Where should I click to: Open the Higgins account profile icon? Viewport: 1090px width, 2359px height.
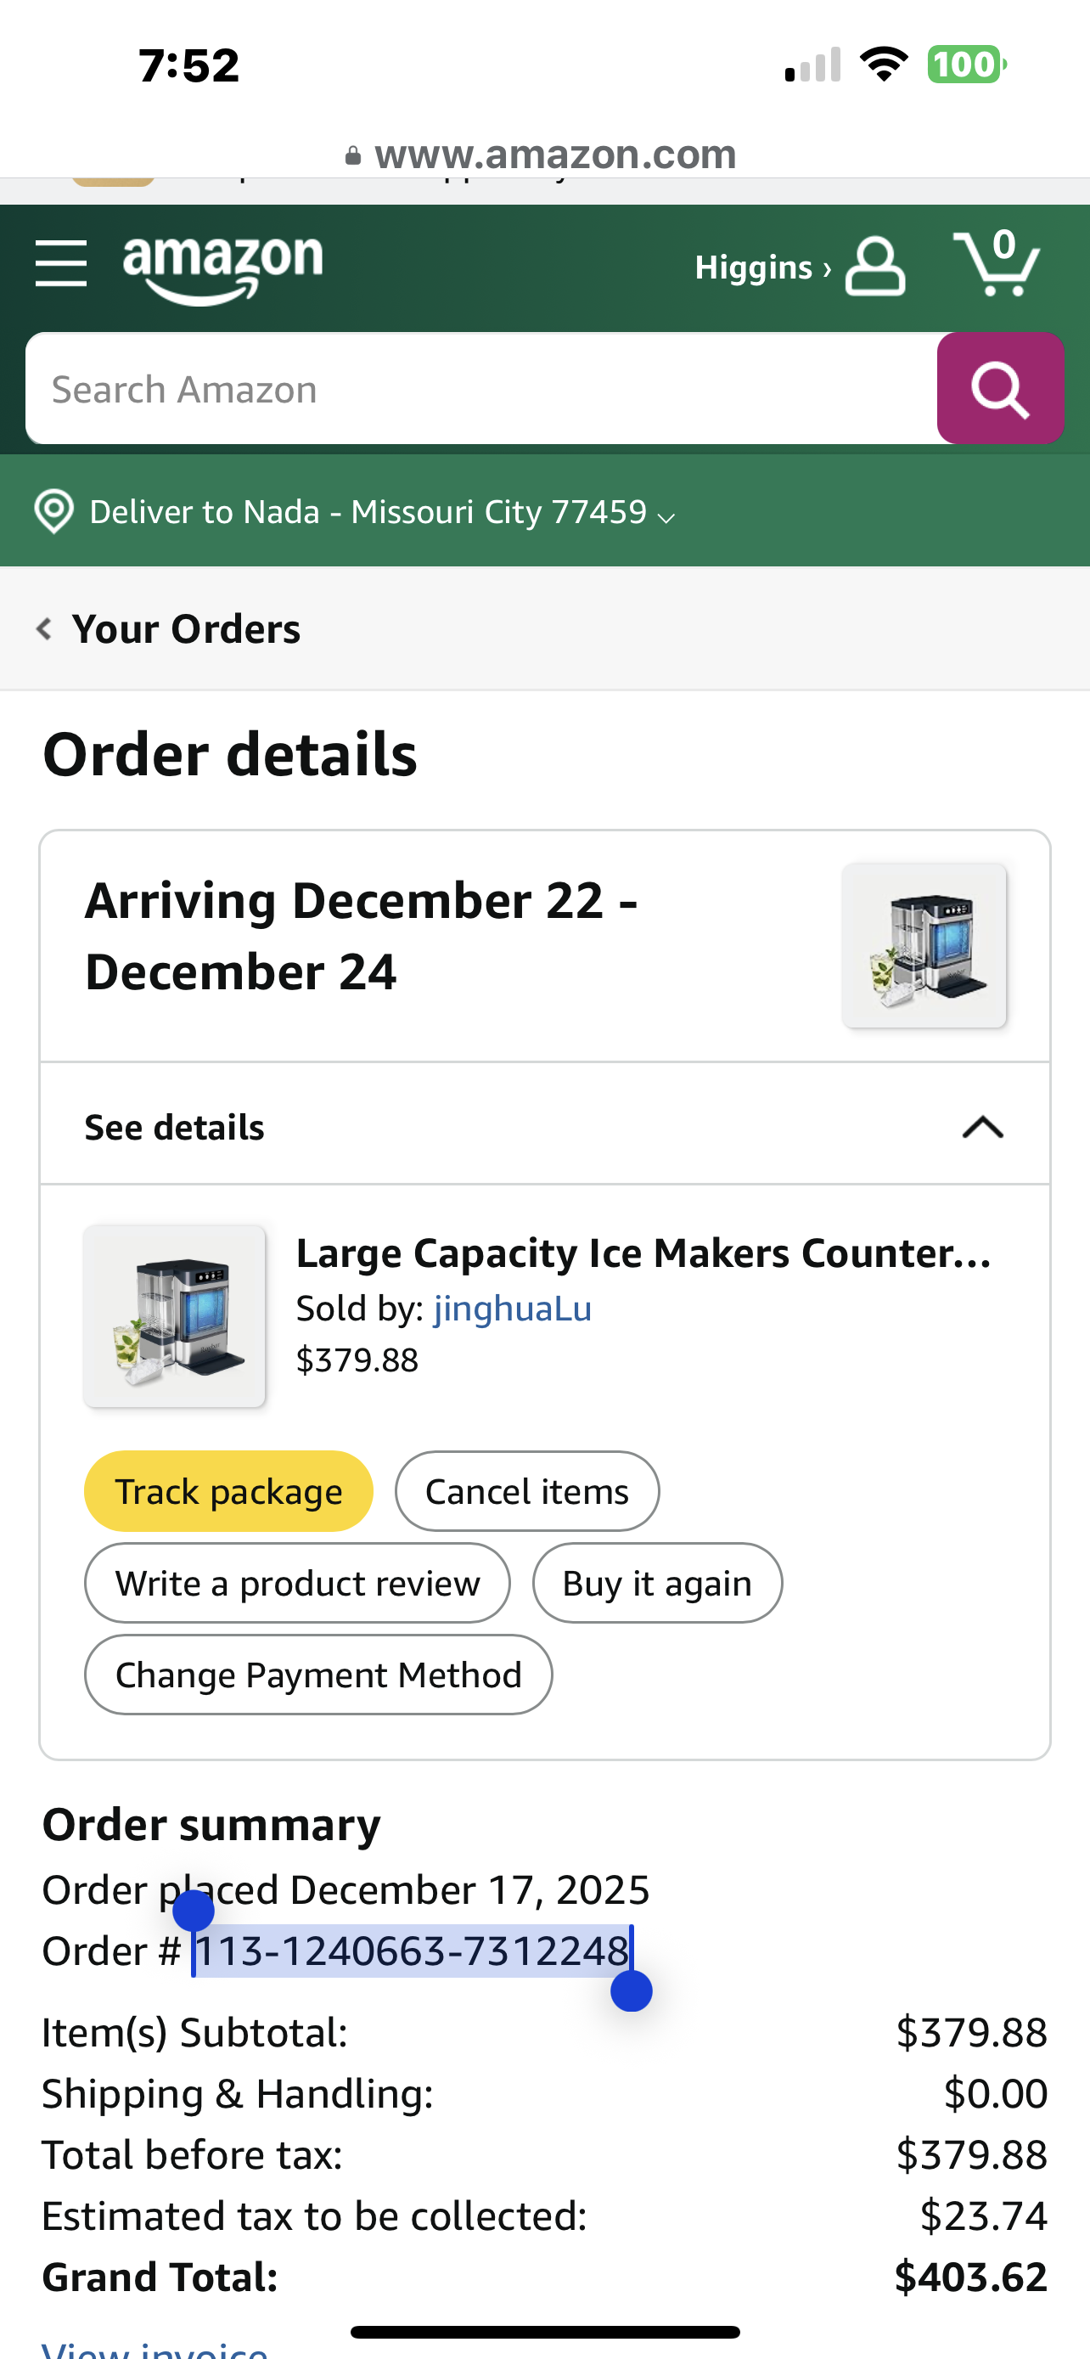tap(875, 267)
